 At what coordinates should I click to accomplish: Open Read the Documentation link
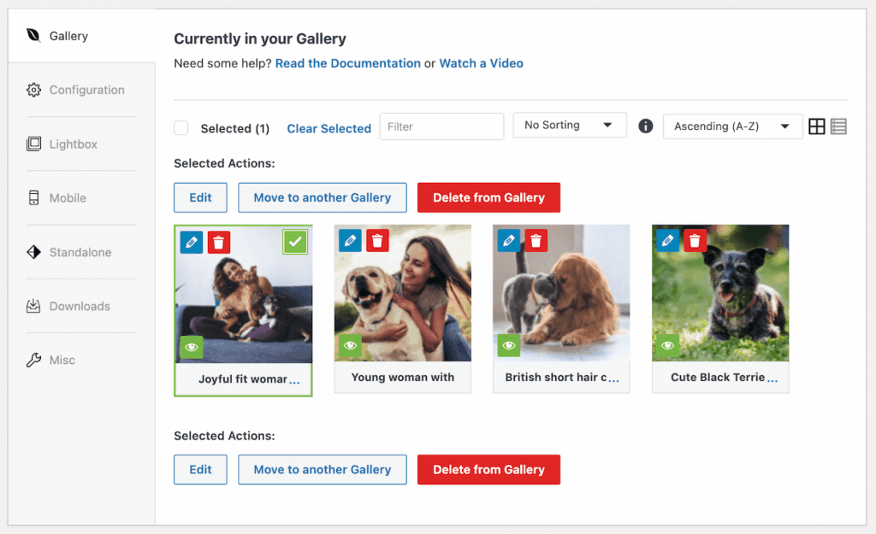[347, 63]
